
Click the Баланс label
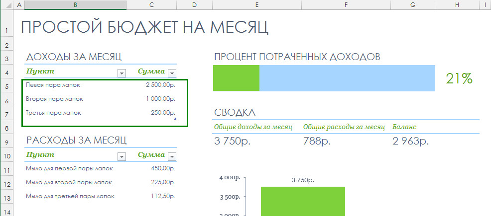404,127
